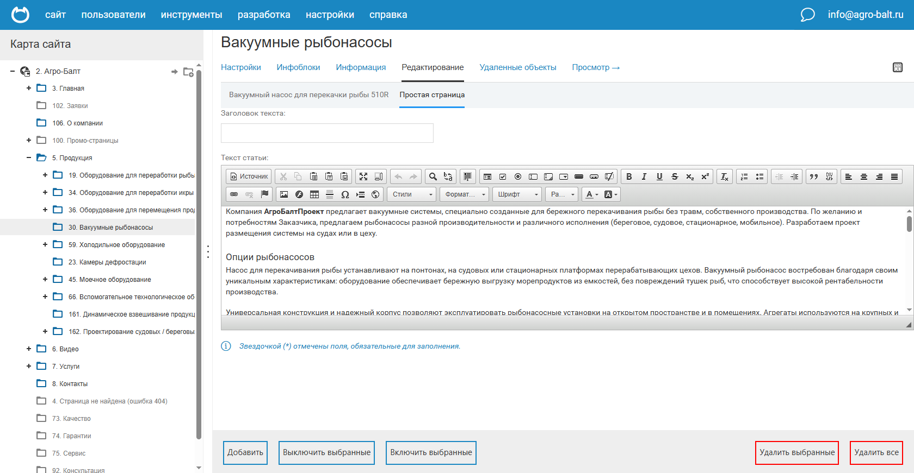This screenshot has height=473, width=914.
Task: Insert a table with the table icon
Action: tap(314, 194)
